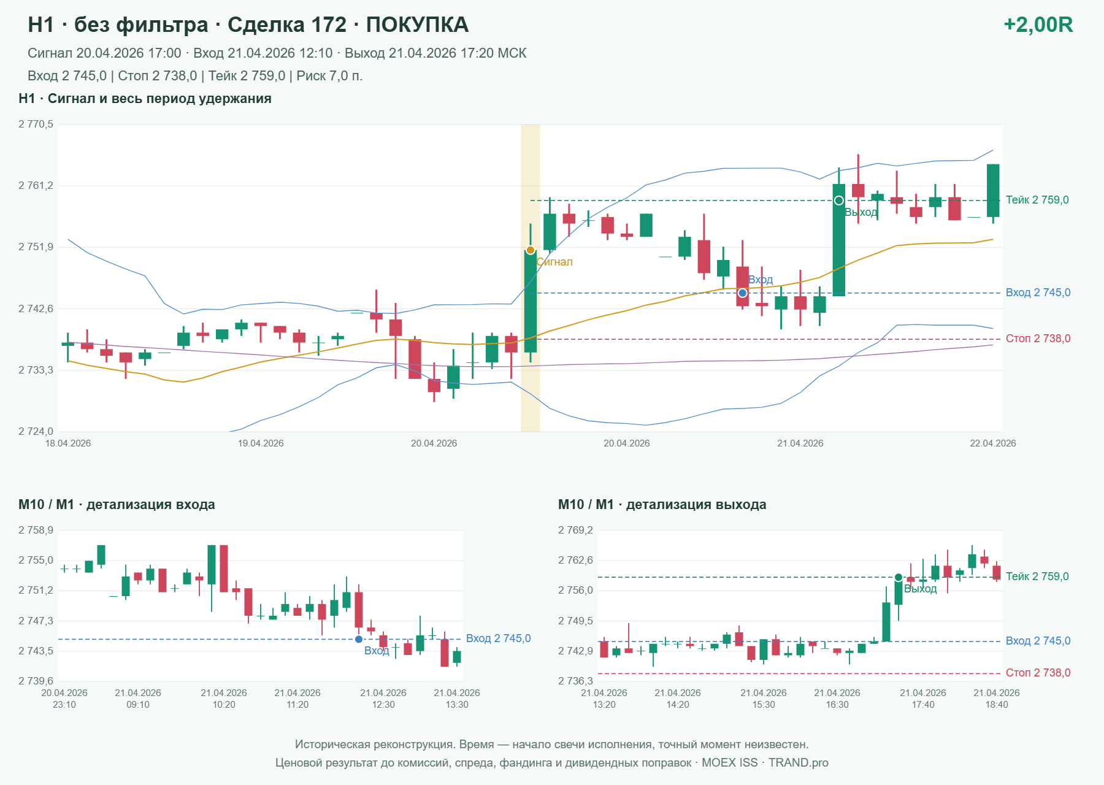The image size is (1104, 785).
Task: Click the blue Вход marker dot on the H1 chart
Action: [742, 293]
